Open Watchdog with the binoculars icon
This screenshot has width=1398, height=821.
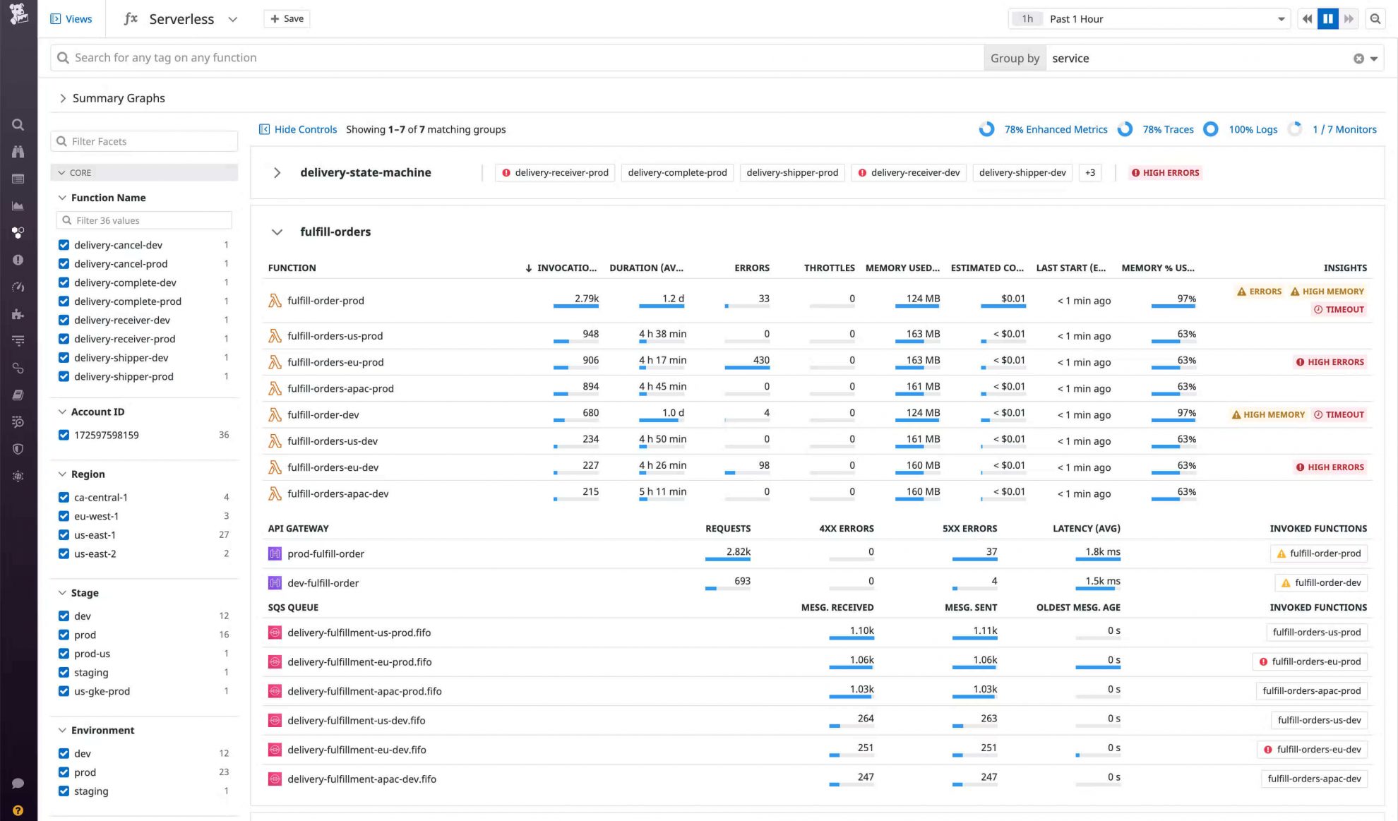[18, 151]
